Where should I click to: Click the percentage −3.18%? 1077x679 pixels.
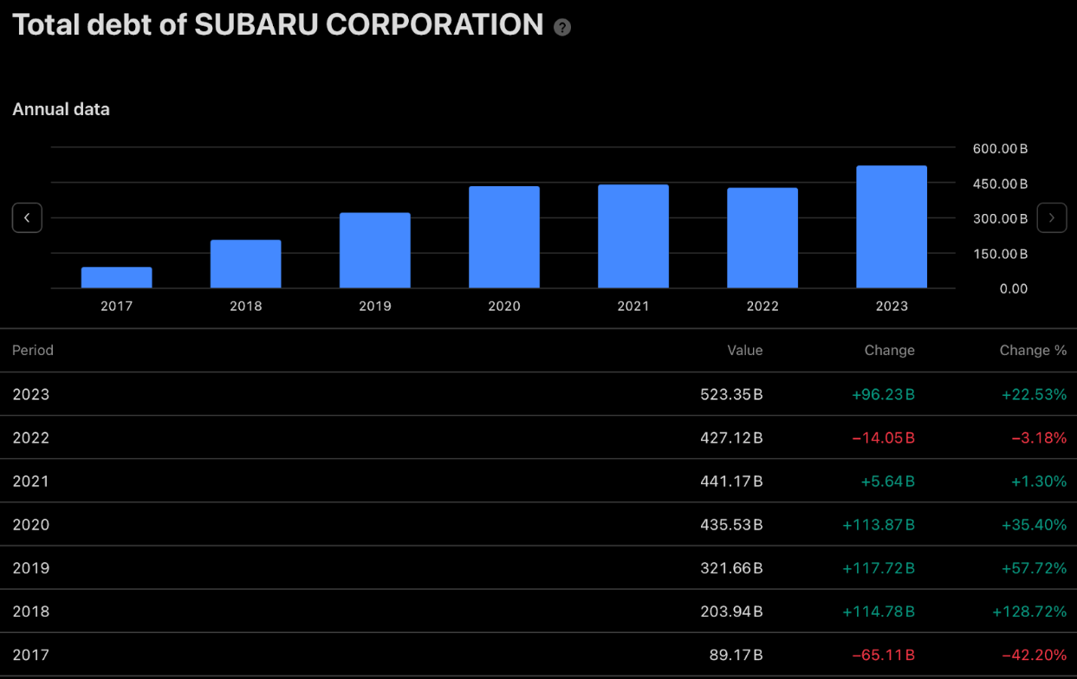click(1039, 438)
